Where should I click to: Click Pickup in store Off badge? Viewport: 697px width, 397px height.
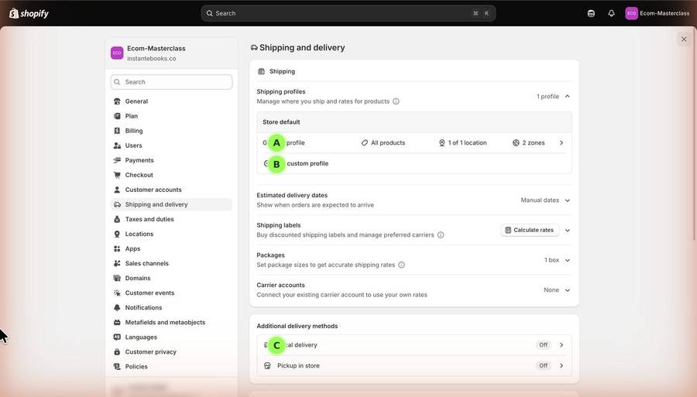coord(543,365)
